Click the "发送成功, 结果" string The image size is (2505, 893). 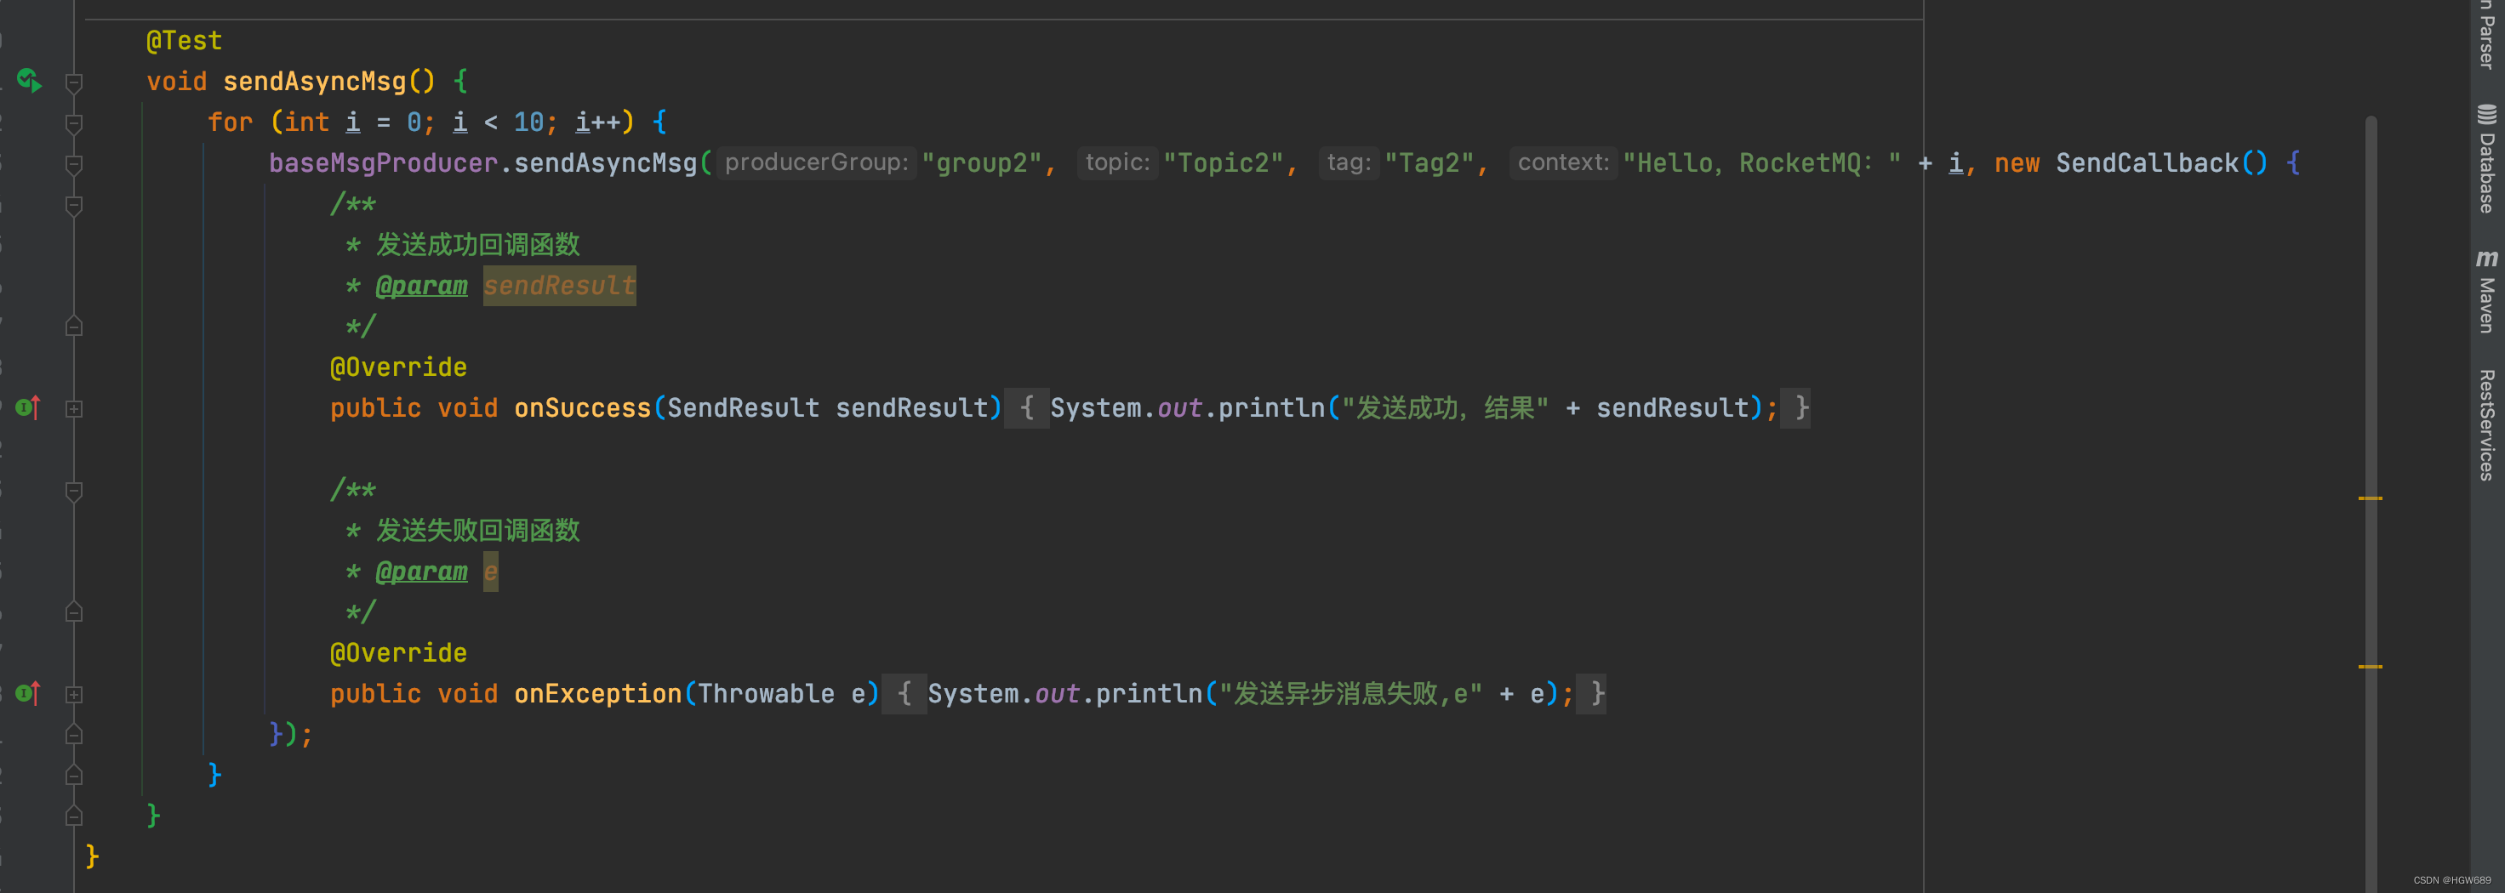1445,408
